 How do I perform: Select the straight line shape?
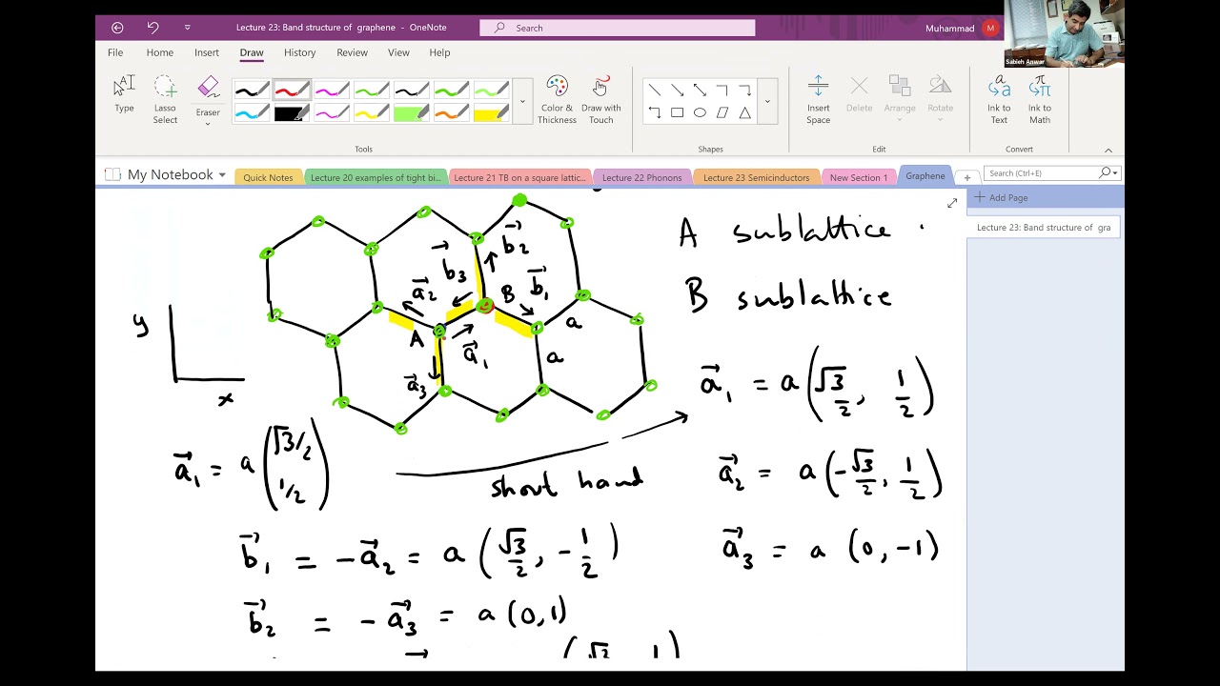[654, 90]
